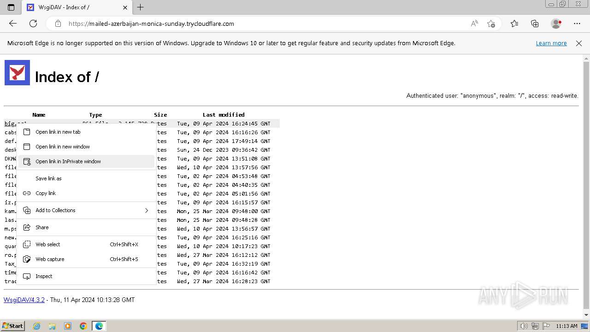Open the Favorites list icon

(514, 24)
